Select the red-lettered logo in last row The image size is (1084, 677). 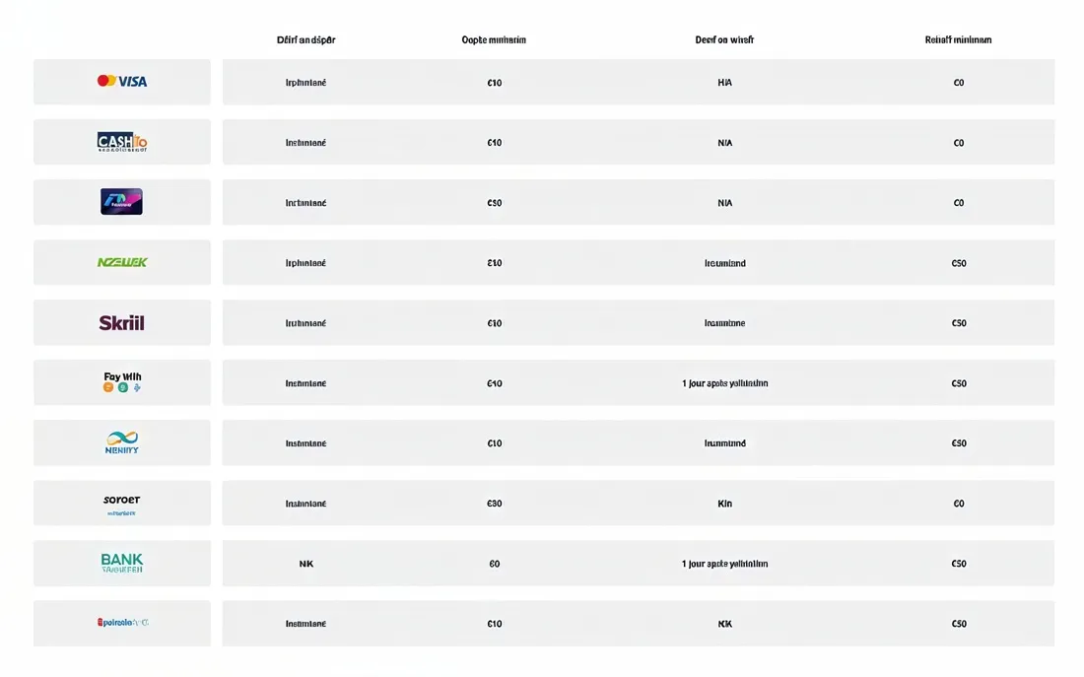(x=122, y=623)
